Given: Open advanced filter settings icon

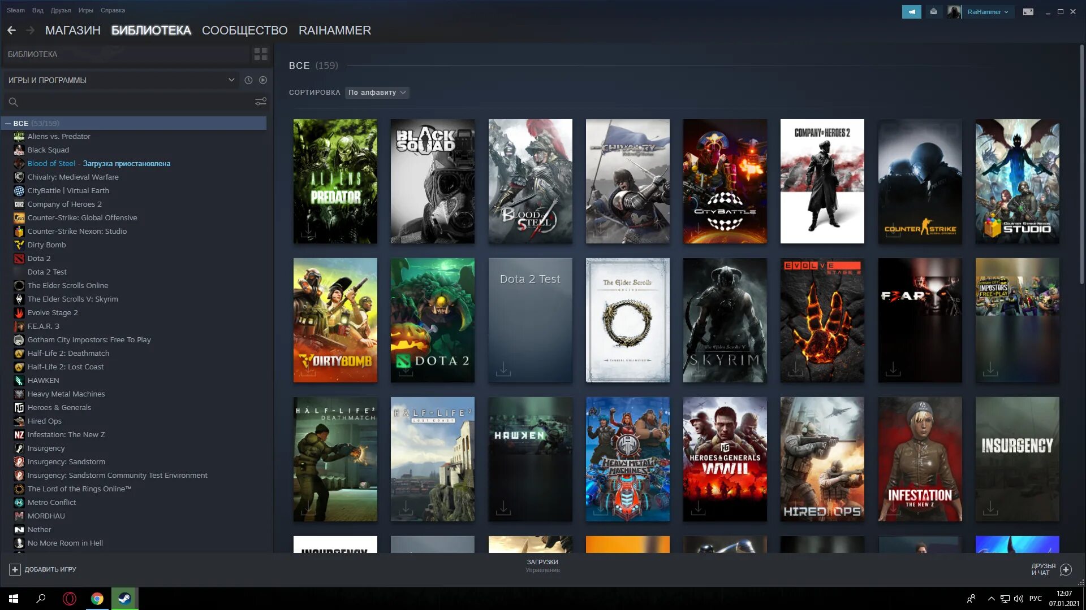Looking at the screenshot, I should pos(261,102).
